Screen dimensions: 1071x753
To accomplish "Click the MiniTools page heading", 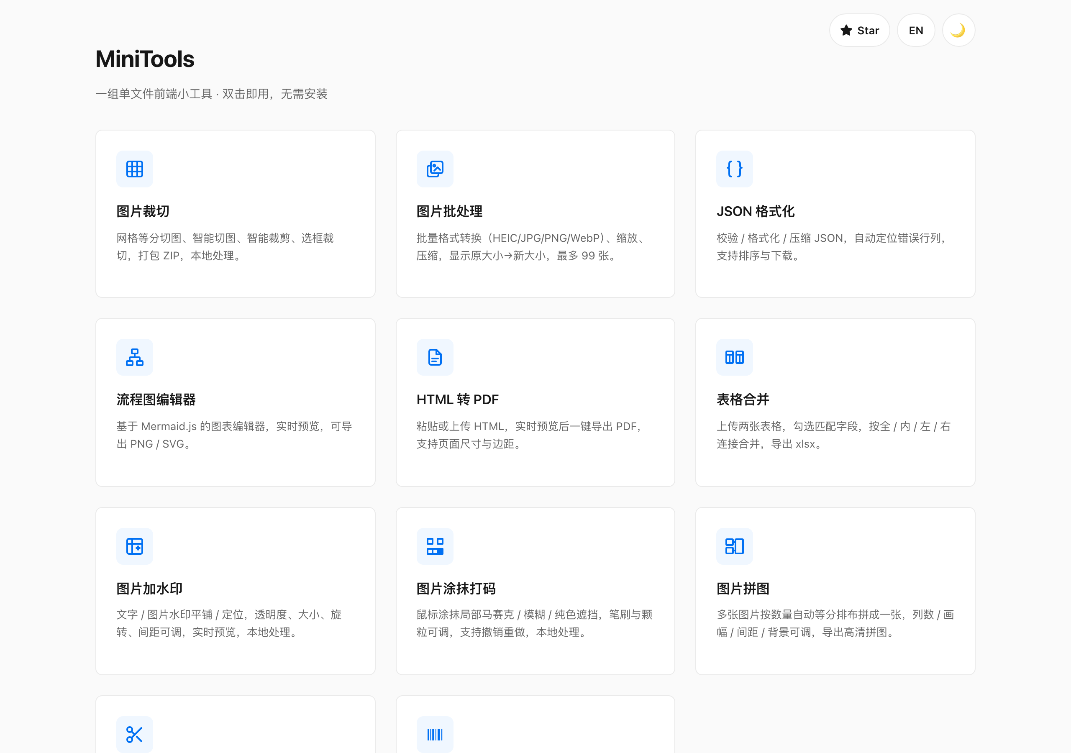I will [145, 59].
